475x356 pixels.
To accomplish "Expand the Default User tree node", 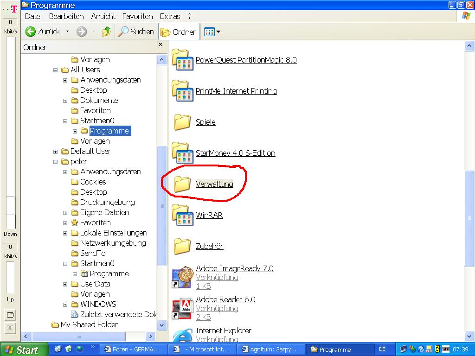I will [x=56, y=152].
